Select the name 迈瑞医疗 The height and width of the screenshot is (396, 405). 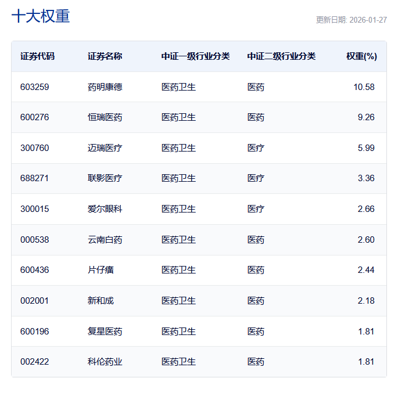click(x=105, y=148)
